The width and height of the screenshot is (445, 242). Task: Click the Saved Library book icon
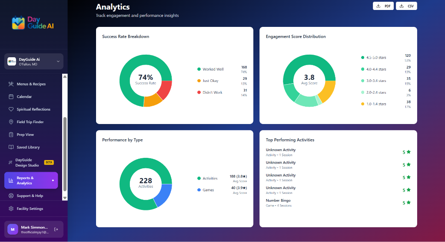[x=11, y=147]
